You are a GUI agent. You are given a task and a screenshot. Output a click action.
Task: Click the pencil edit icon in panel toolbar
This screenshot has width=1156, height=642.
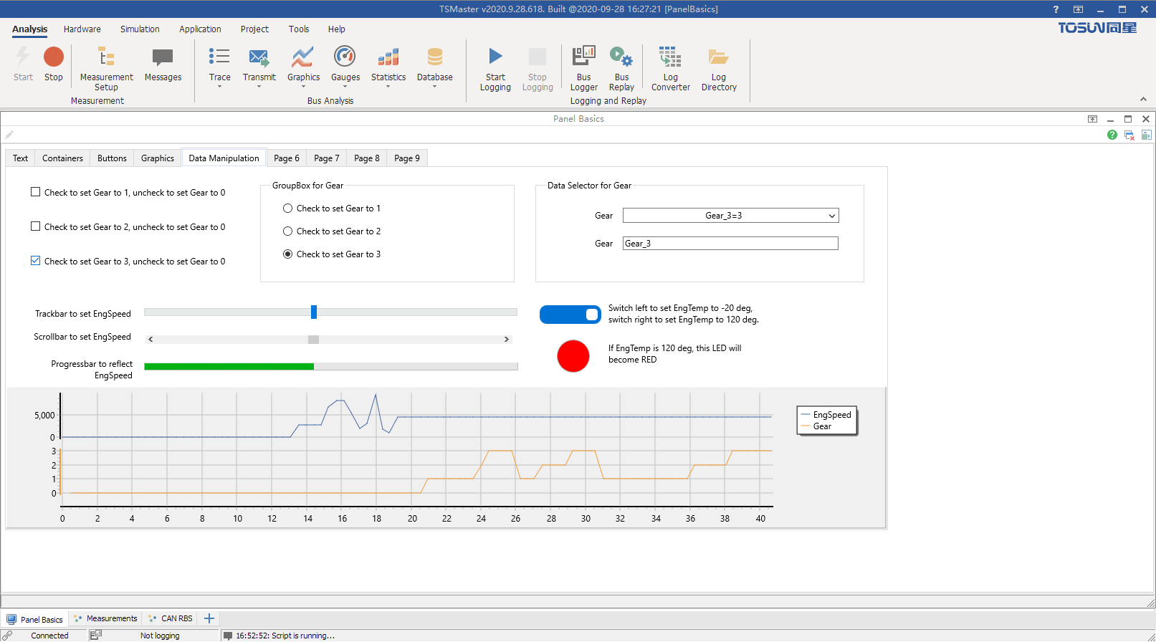click(9, 135)
